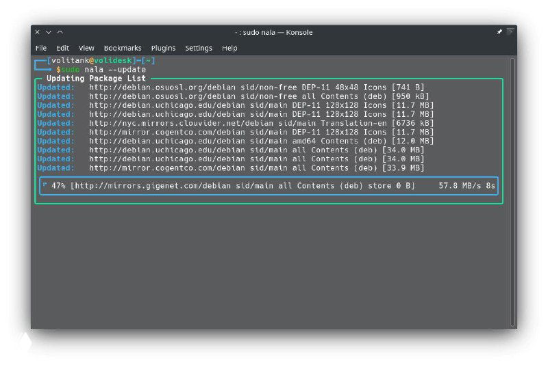The image size is (548, 365).
Task: Open the Edit menu
Action: pyautogui.click(x=63, y=48)
